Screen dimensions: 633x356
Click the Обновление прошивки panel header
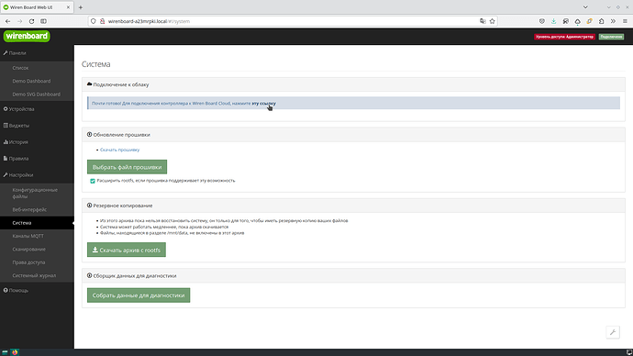tap(353, 135)
